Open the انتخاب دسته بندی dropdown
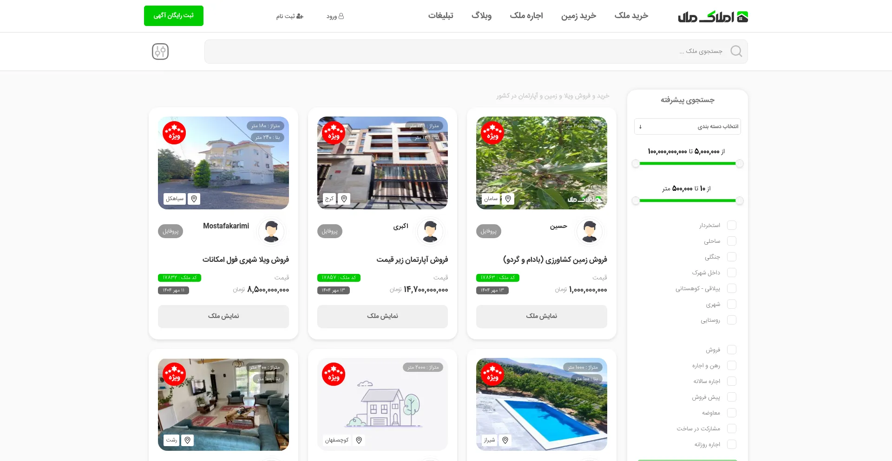Viewport: 892px width, 461px height. click(687, 126)
